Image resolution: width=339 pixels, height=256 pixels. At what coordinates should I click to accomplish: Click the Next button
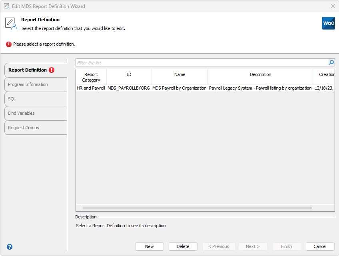pos(253,246)
